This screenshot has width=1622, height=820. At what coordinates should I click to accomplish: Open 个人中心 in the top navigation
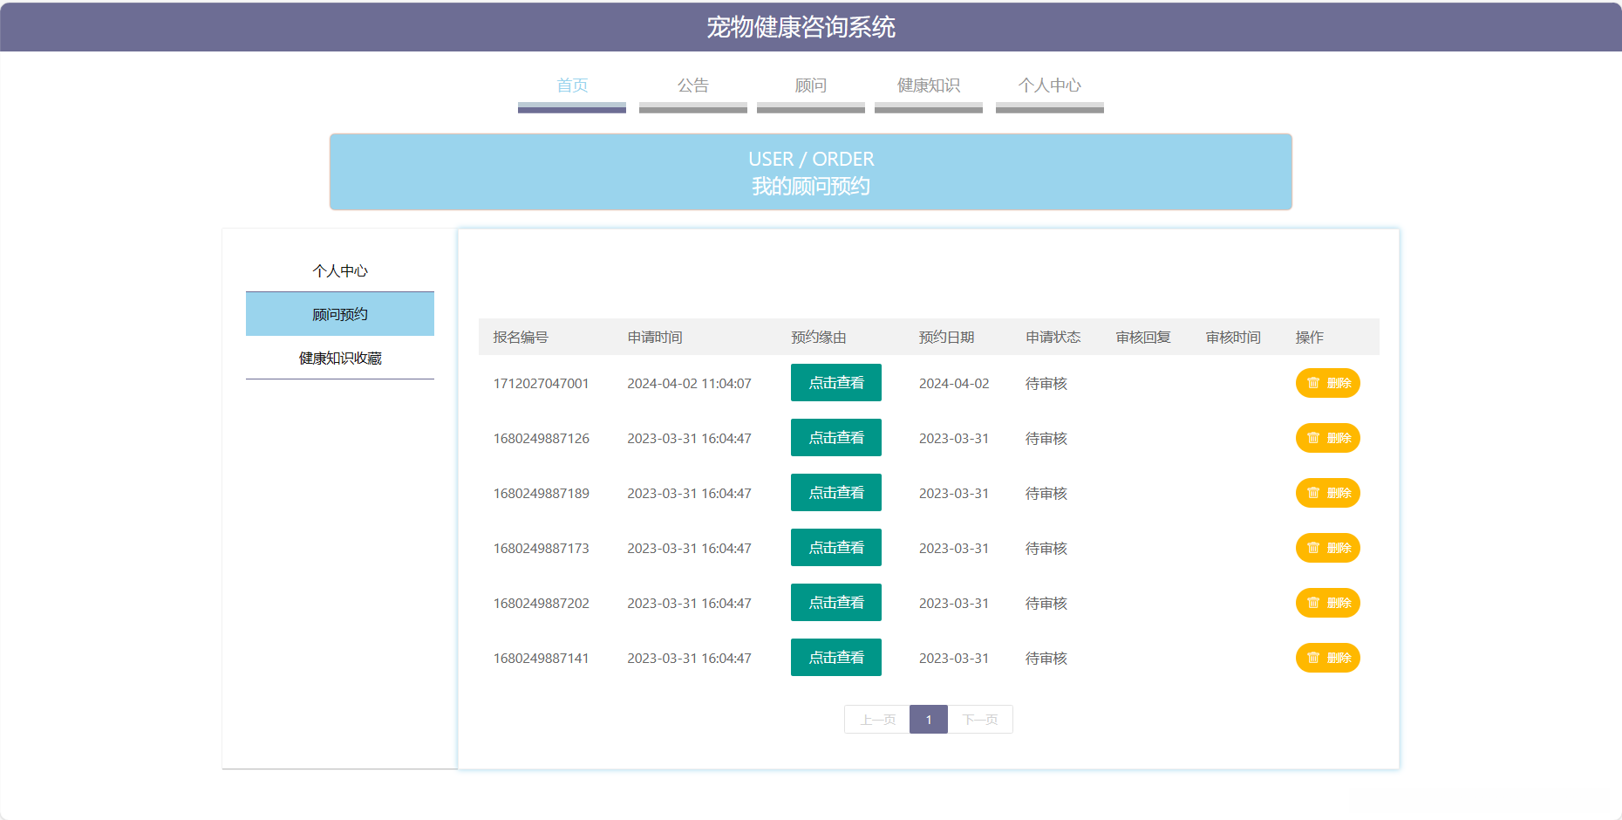click(x=1050, y=85)
